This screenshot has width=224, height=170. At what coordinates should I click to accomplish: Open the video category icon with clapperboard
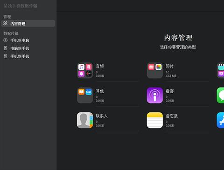coord(220,70)
